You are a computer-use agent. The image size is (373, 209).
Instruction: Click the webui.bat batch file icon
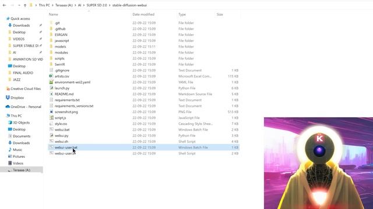51,129
